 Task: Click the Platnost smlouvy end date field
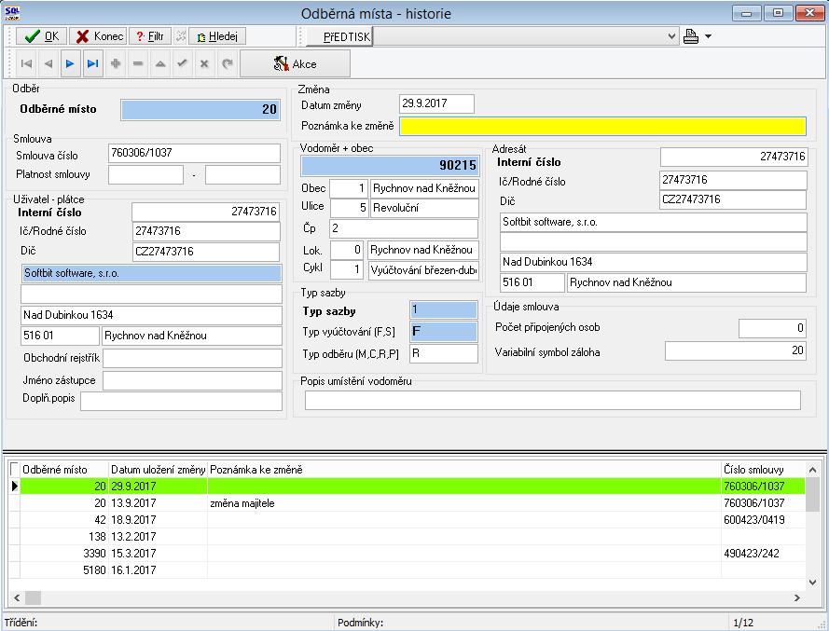(242, 174)
